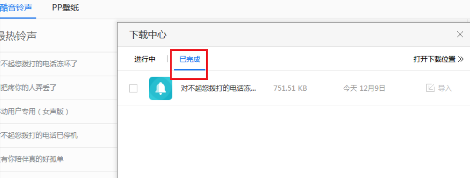Screen dimensions: 470x178
Task: Select the 已完成 tab
Action: pyautogui.click(x=190, y=59)
